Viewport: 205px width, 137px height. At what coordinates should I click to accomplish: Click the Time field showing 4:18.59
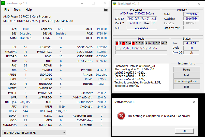click(x=191, y=43)
